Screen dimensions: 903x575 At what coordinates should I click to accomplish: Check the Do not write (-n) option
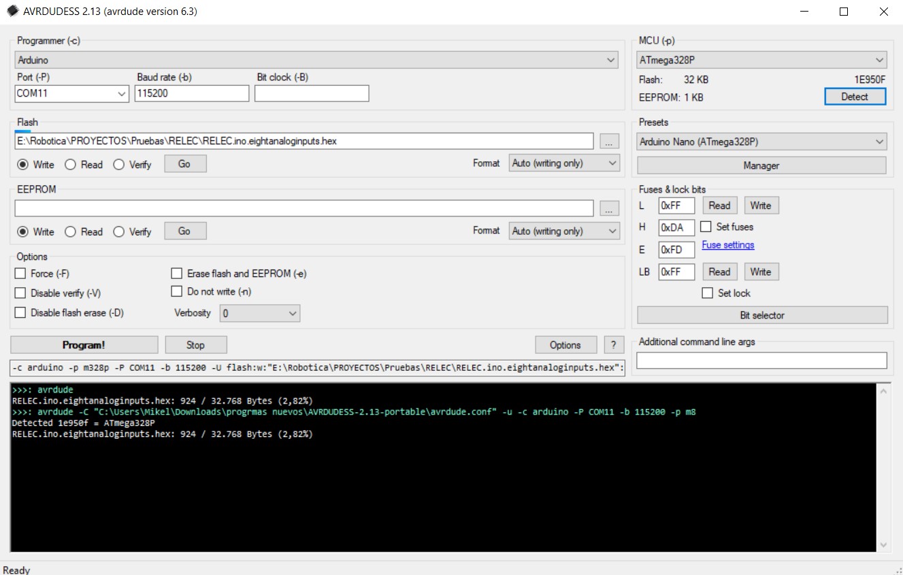tap(177, 291)
